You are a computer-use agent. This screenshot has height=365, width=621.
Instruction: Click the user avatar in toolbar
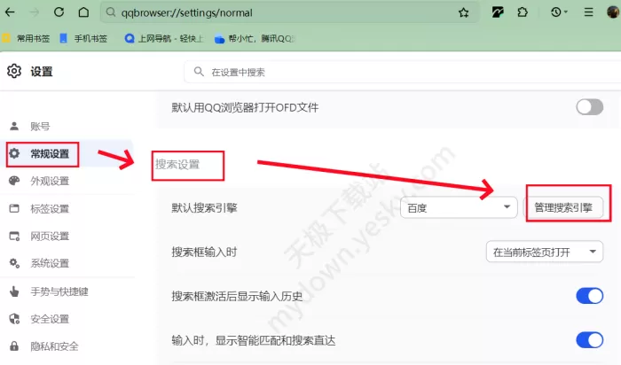pyautogui.click(x=614, y=12)
